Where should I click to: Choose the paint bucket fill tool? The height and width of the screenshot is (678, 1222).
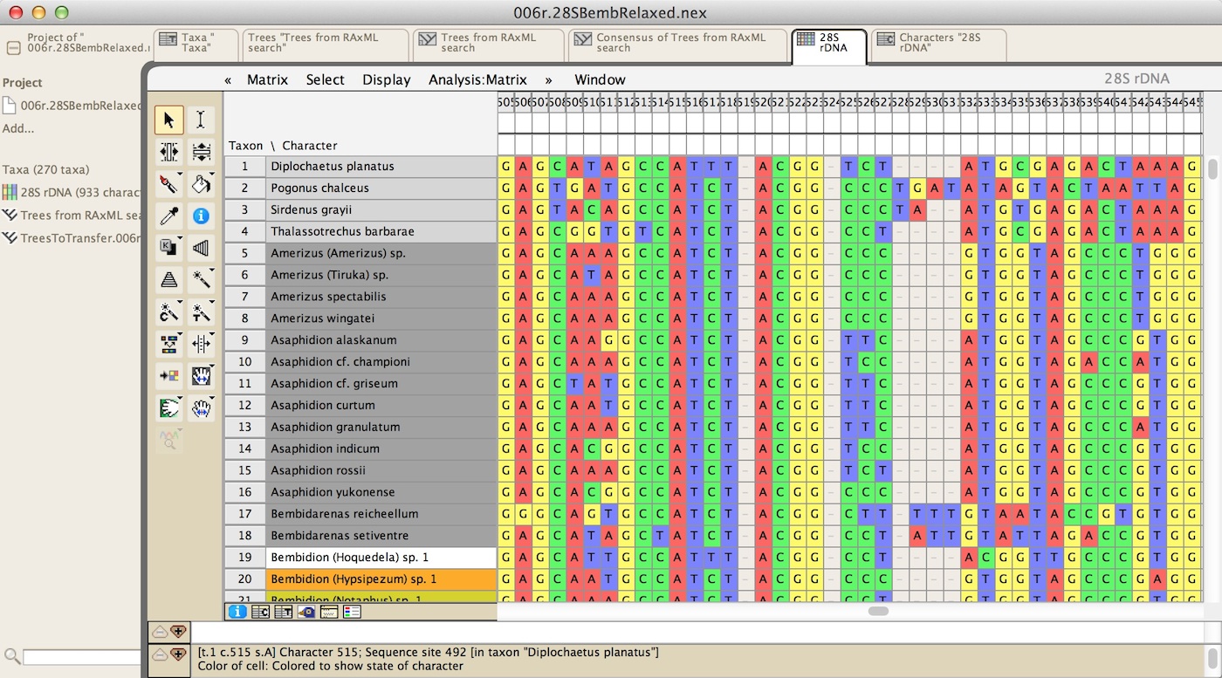201,183
